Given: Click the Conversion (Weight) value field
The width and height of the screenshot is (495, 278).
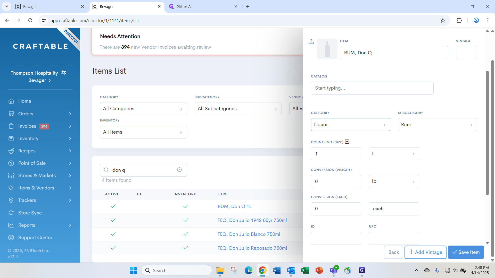Looking at the screenshot, I should click(336, 181).
